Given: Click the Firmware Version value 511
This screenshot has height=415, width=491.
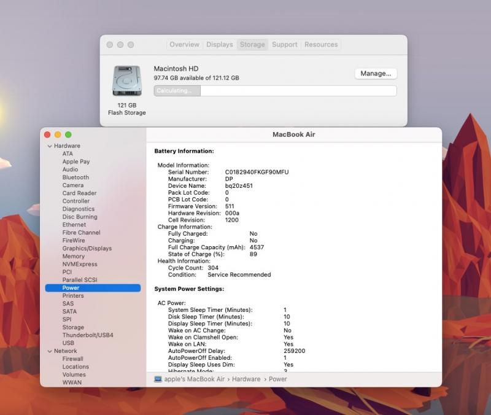Looking at the screenshot, I should [230, 206].
